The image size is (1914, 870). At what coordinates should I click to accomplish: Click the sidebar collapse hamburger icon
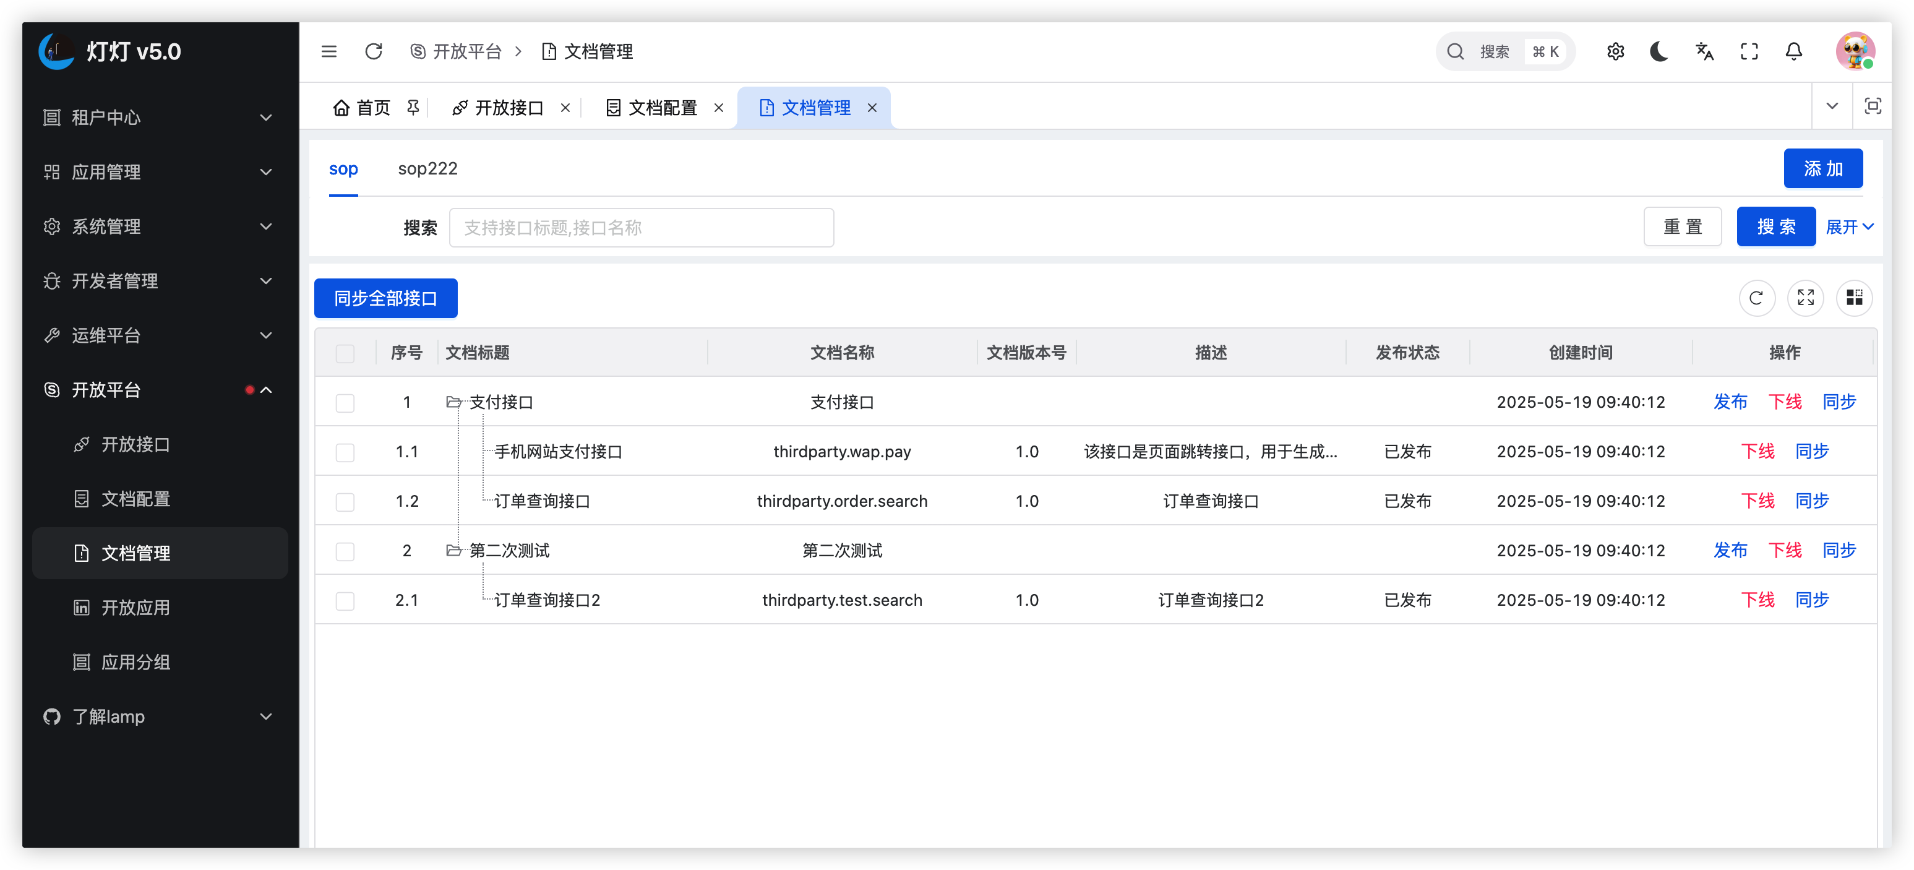328,51
